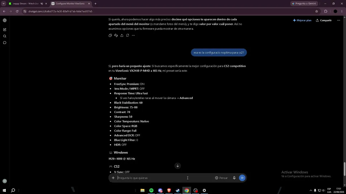Open the Windows Start menu
346x194 pixels.
pyautogui.click(x=4, y=190)
